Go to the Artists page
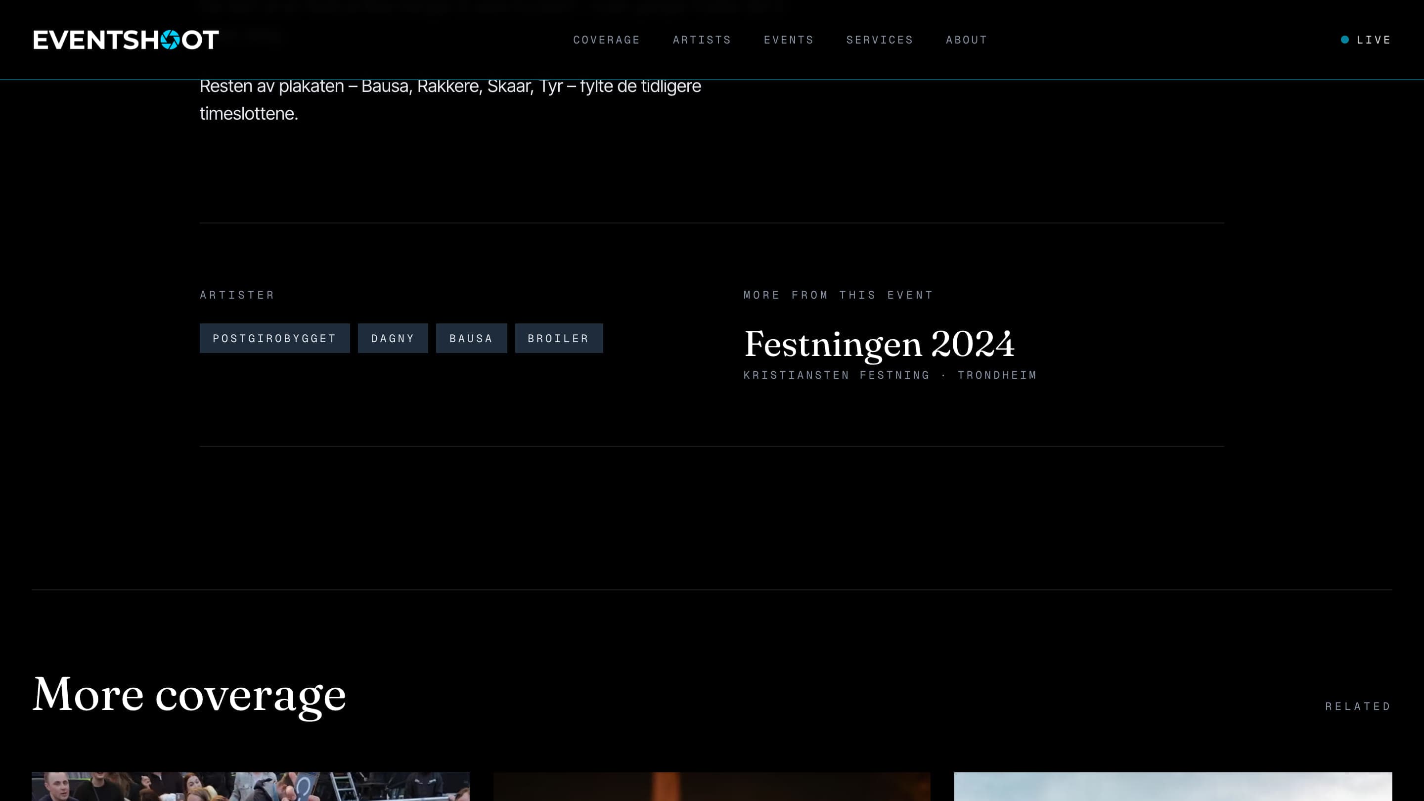Image resolution: width=1424 pixels, height=801 pixels. tap(702, 40)
